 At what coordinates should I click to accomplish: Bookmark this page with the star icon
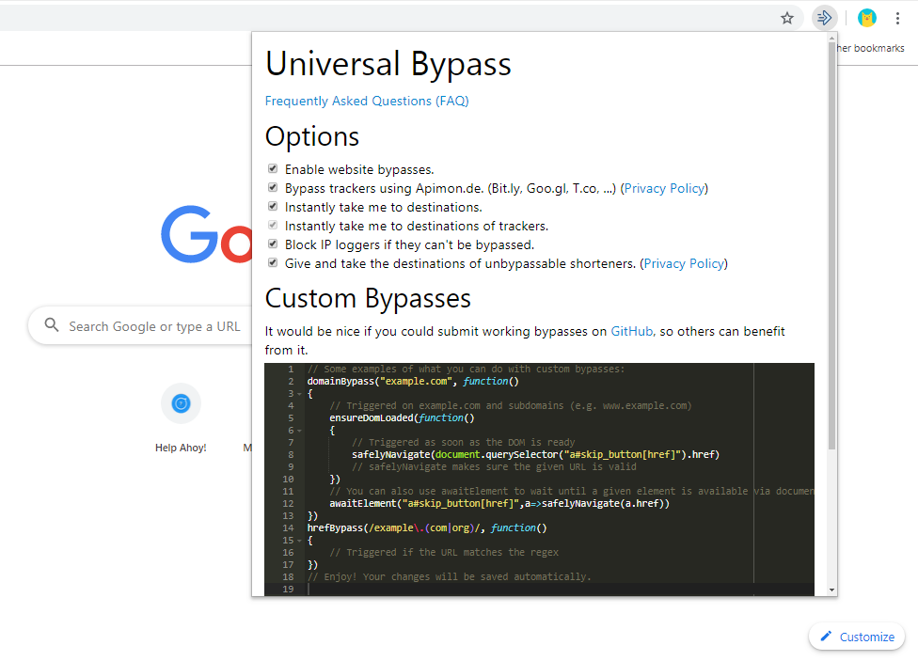tap(787, 18)
